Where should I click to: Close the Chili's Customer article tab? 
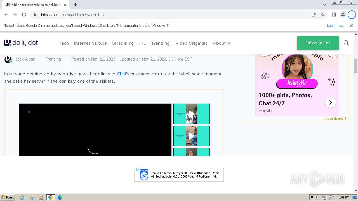pos(65,5)
